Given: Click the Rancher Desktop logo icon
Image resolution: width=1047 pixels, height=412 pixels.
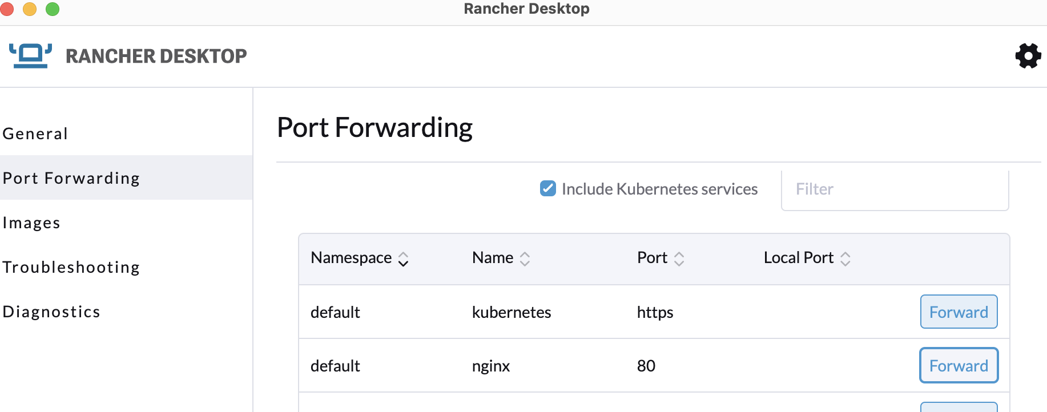Looking at the screenshot, I should pos(30,56).
